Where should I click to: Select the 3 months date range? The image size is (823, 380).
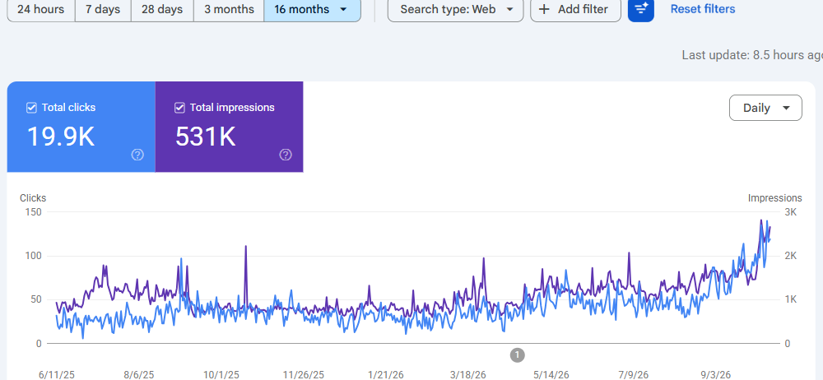[229, 9]
